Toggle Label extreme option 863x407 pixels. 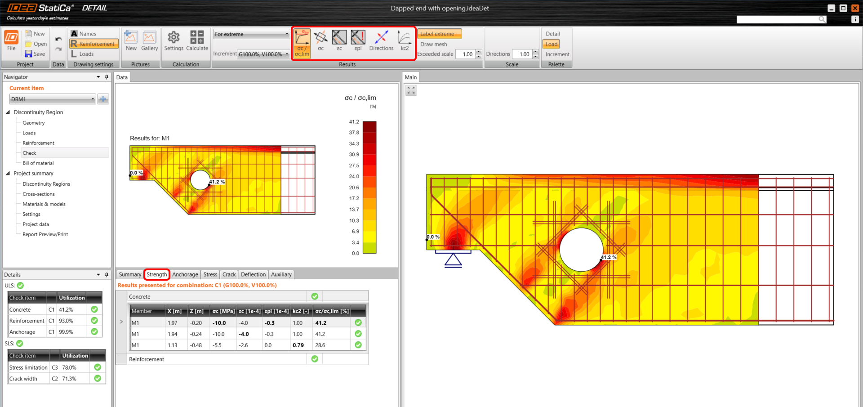point(439,34)
